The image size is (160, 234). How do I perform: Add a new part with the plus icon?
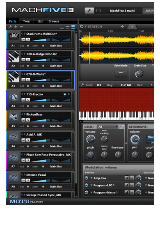coord(16,27)
